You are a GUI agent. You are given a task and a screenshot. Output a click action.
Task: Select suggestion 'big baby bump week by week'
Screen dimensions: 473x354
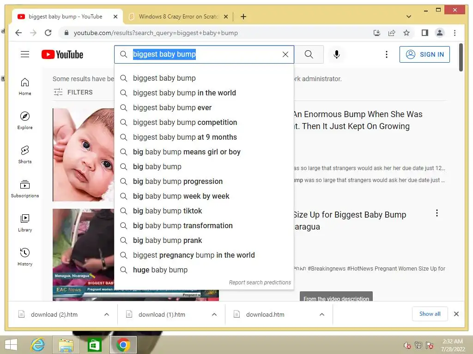click(204, 196)
